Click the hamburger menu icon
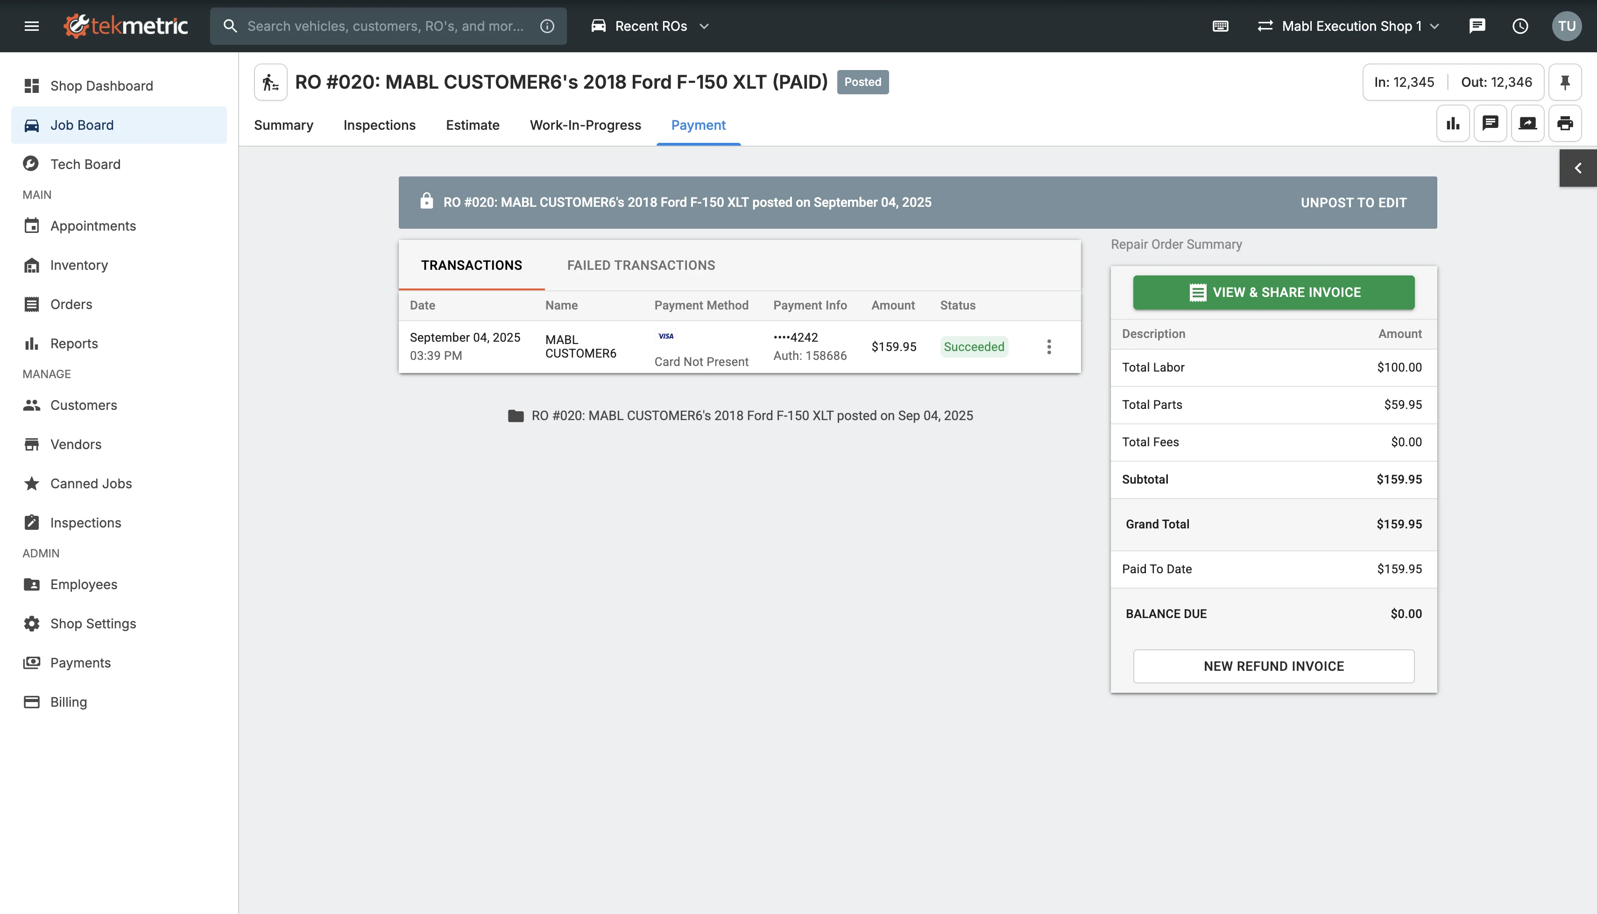 pos(31,26)
